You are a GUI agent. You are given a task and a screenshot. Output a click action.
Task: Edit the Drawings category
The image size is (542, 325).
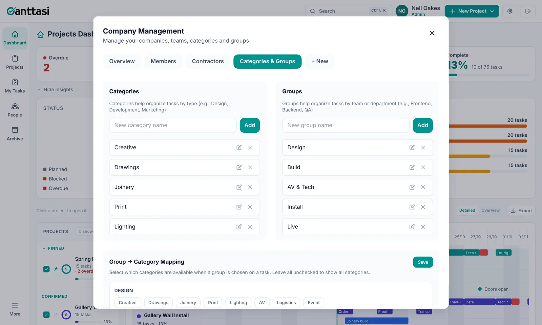[x=239, y=167]
